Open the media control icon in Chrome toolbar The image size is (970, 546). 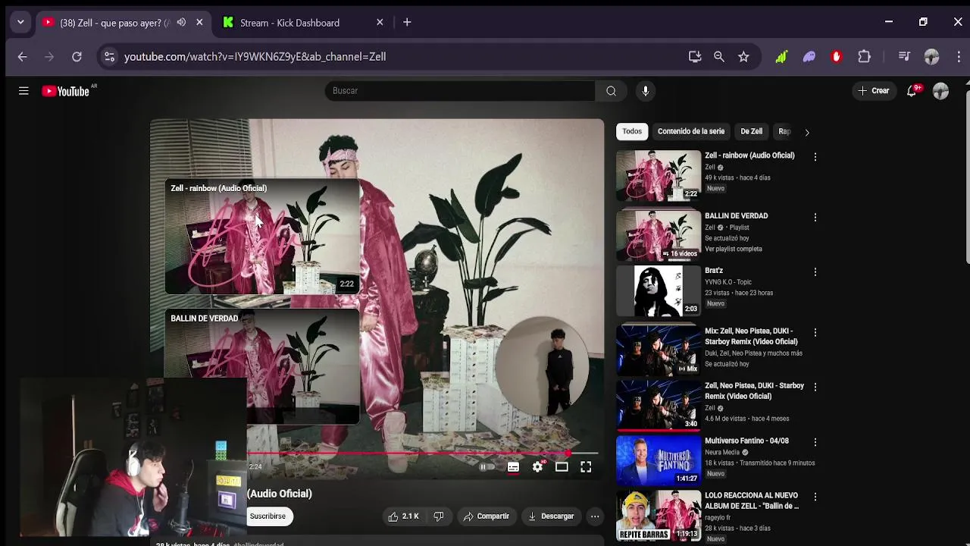(904, 57)
